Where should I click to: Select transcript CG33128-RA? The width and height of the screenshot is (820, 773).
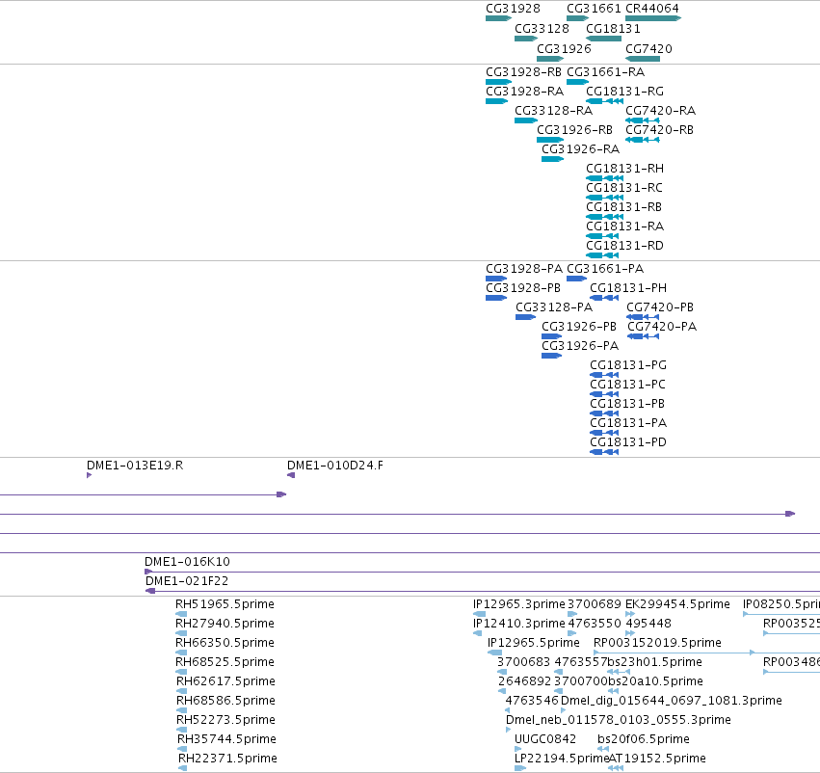pyautogui.click(x=526, y=120)
